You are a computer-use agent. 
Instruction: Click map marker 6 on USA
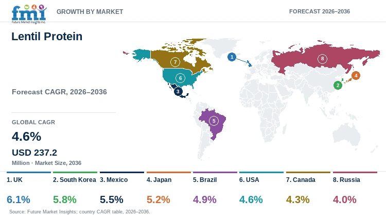(180, 78)
